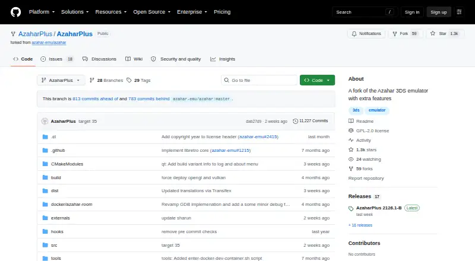Expand the Solutions menu

[75, 12]
